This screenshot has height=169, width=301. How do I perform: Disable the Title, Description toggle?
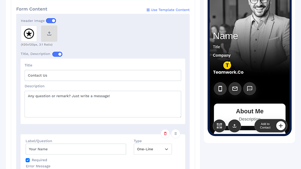click(57, 54)
